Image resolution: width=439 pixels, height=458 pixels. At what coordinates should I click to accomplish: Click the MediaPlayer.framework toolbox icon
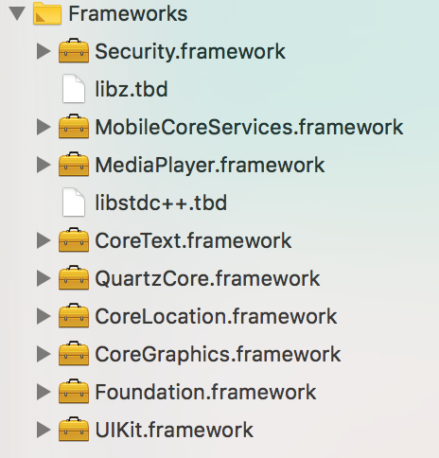pos(74,165)
